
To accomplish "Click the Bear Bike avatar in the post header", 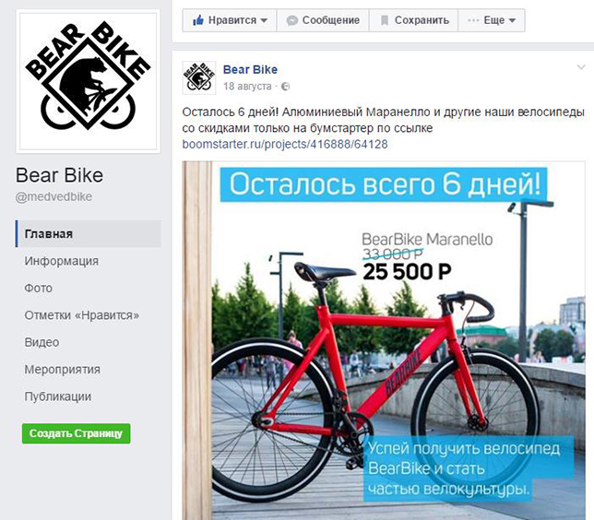I will 199,77.
